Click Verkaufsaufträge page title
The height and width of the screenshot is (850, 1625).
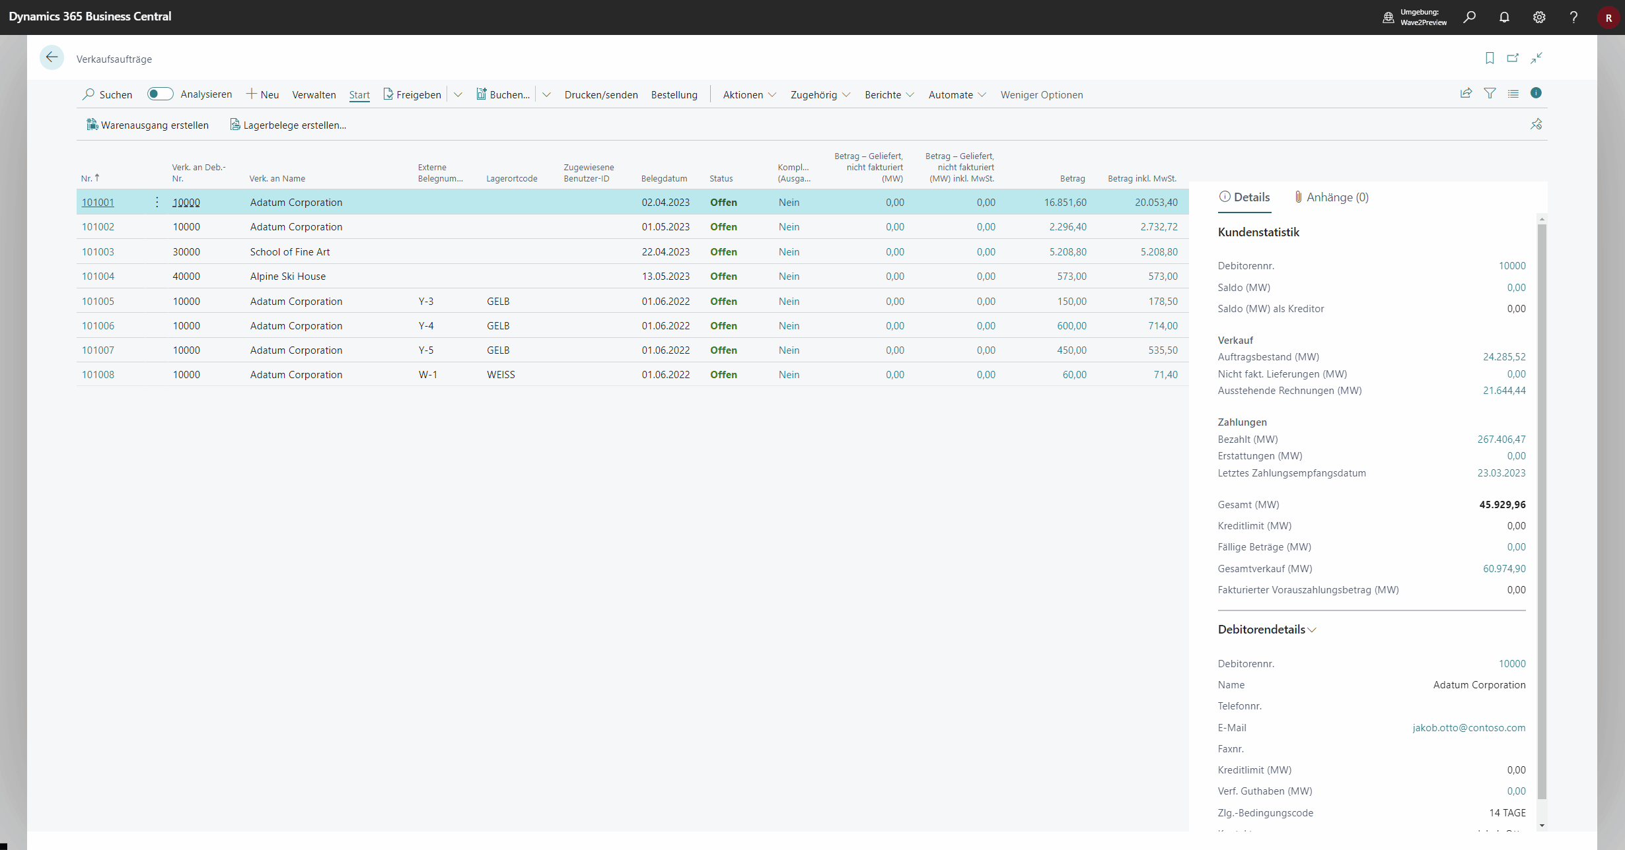[x=114, y=59]
